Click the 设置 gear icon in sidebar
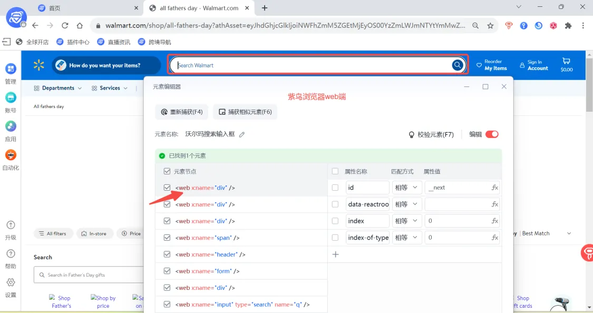The width and height of the screenshot is (593, 313). pos(11,282)
